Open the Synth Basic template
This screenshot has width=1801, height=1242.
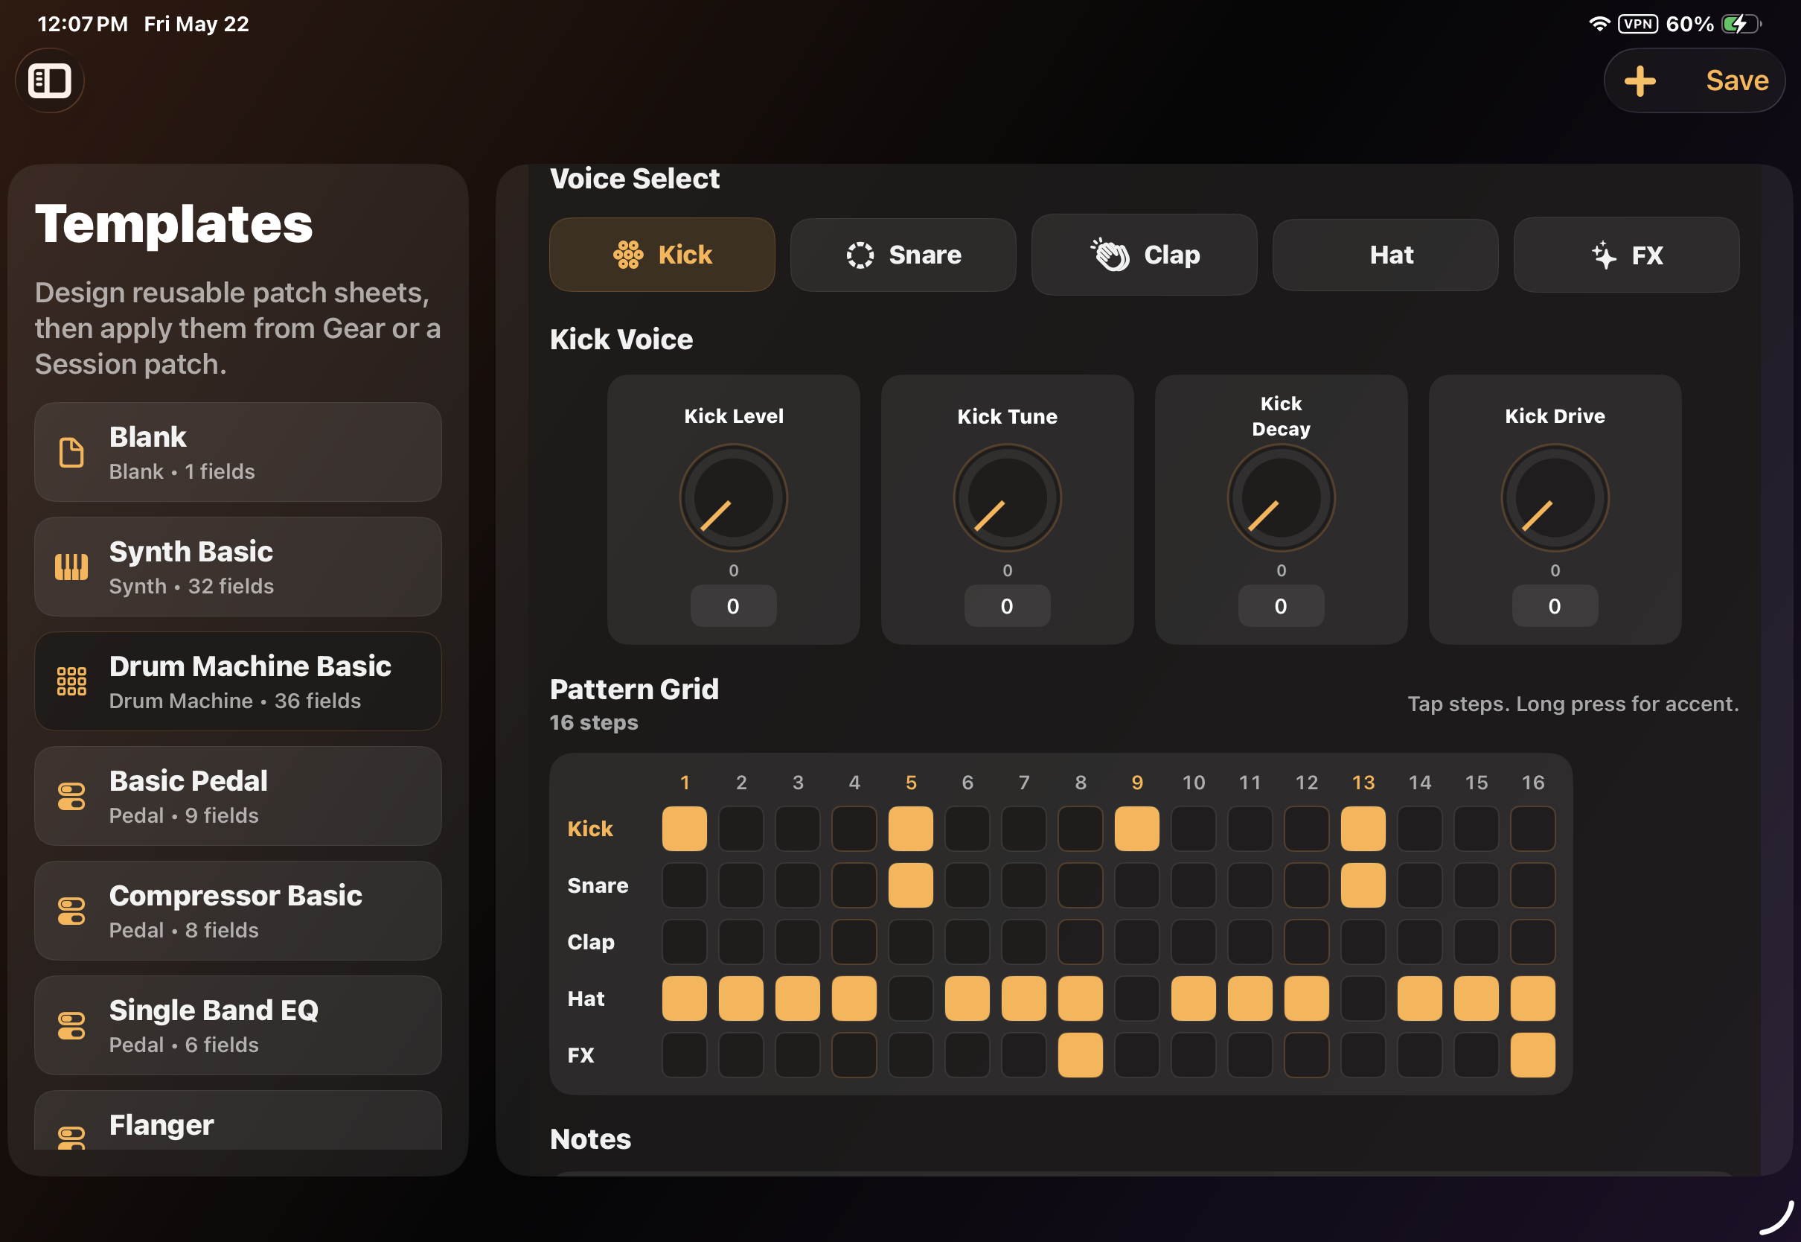238,567
